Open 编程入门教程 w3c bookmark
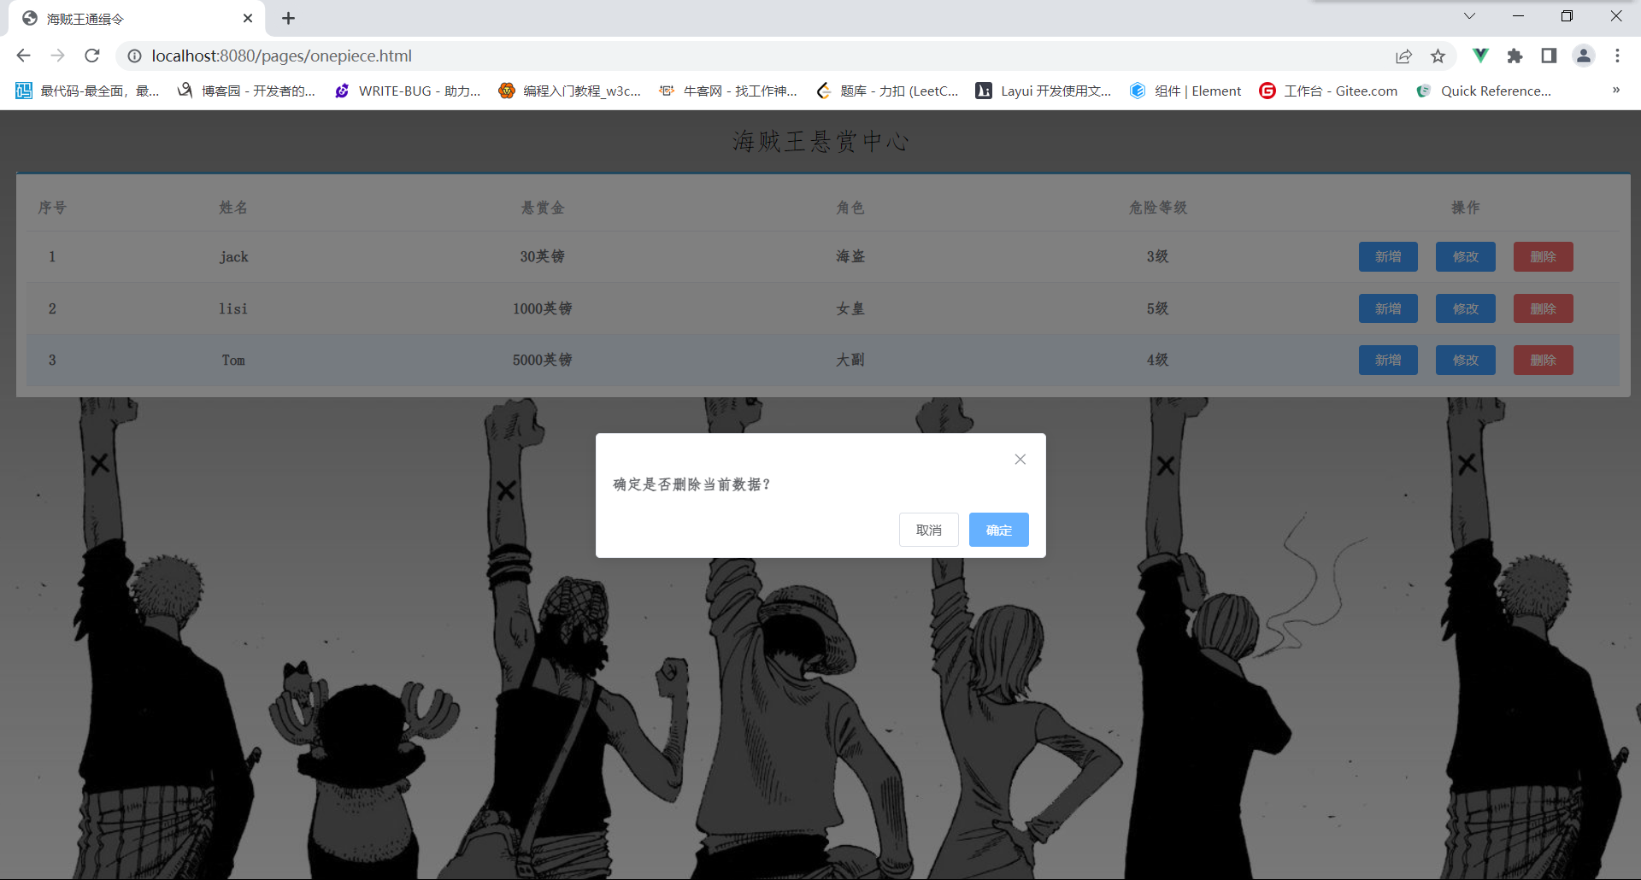This screenshot has height=880, width=1641. point(570,91)
